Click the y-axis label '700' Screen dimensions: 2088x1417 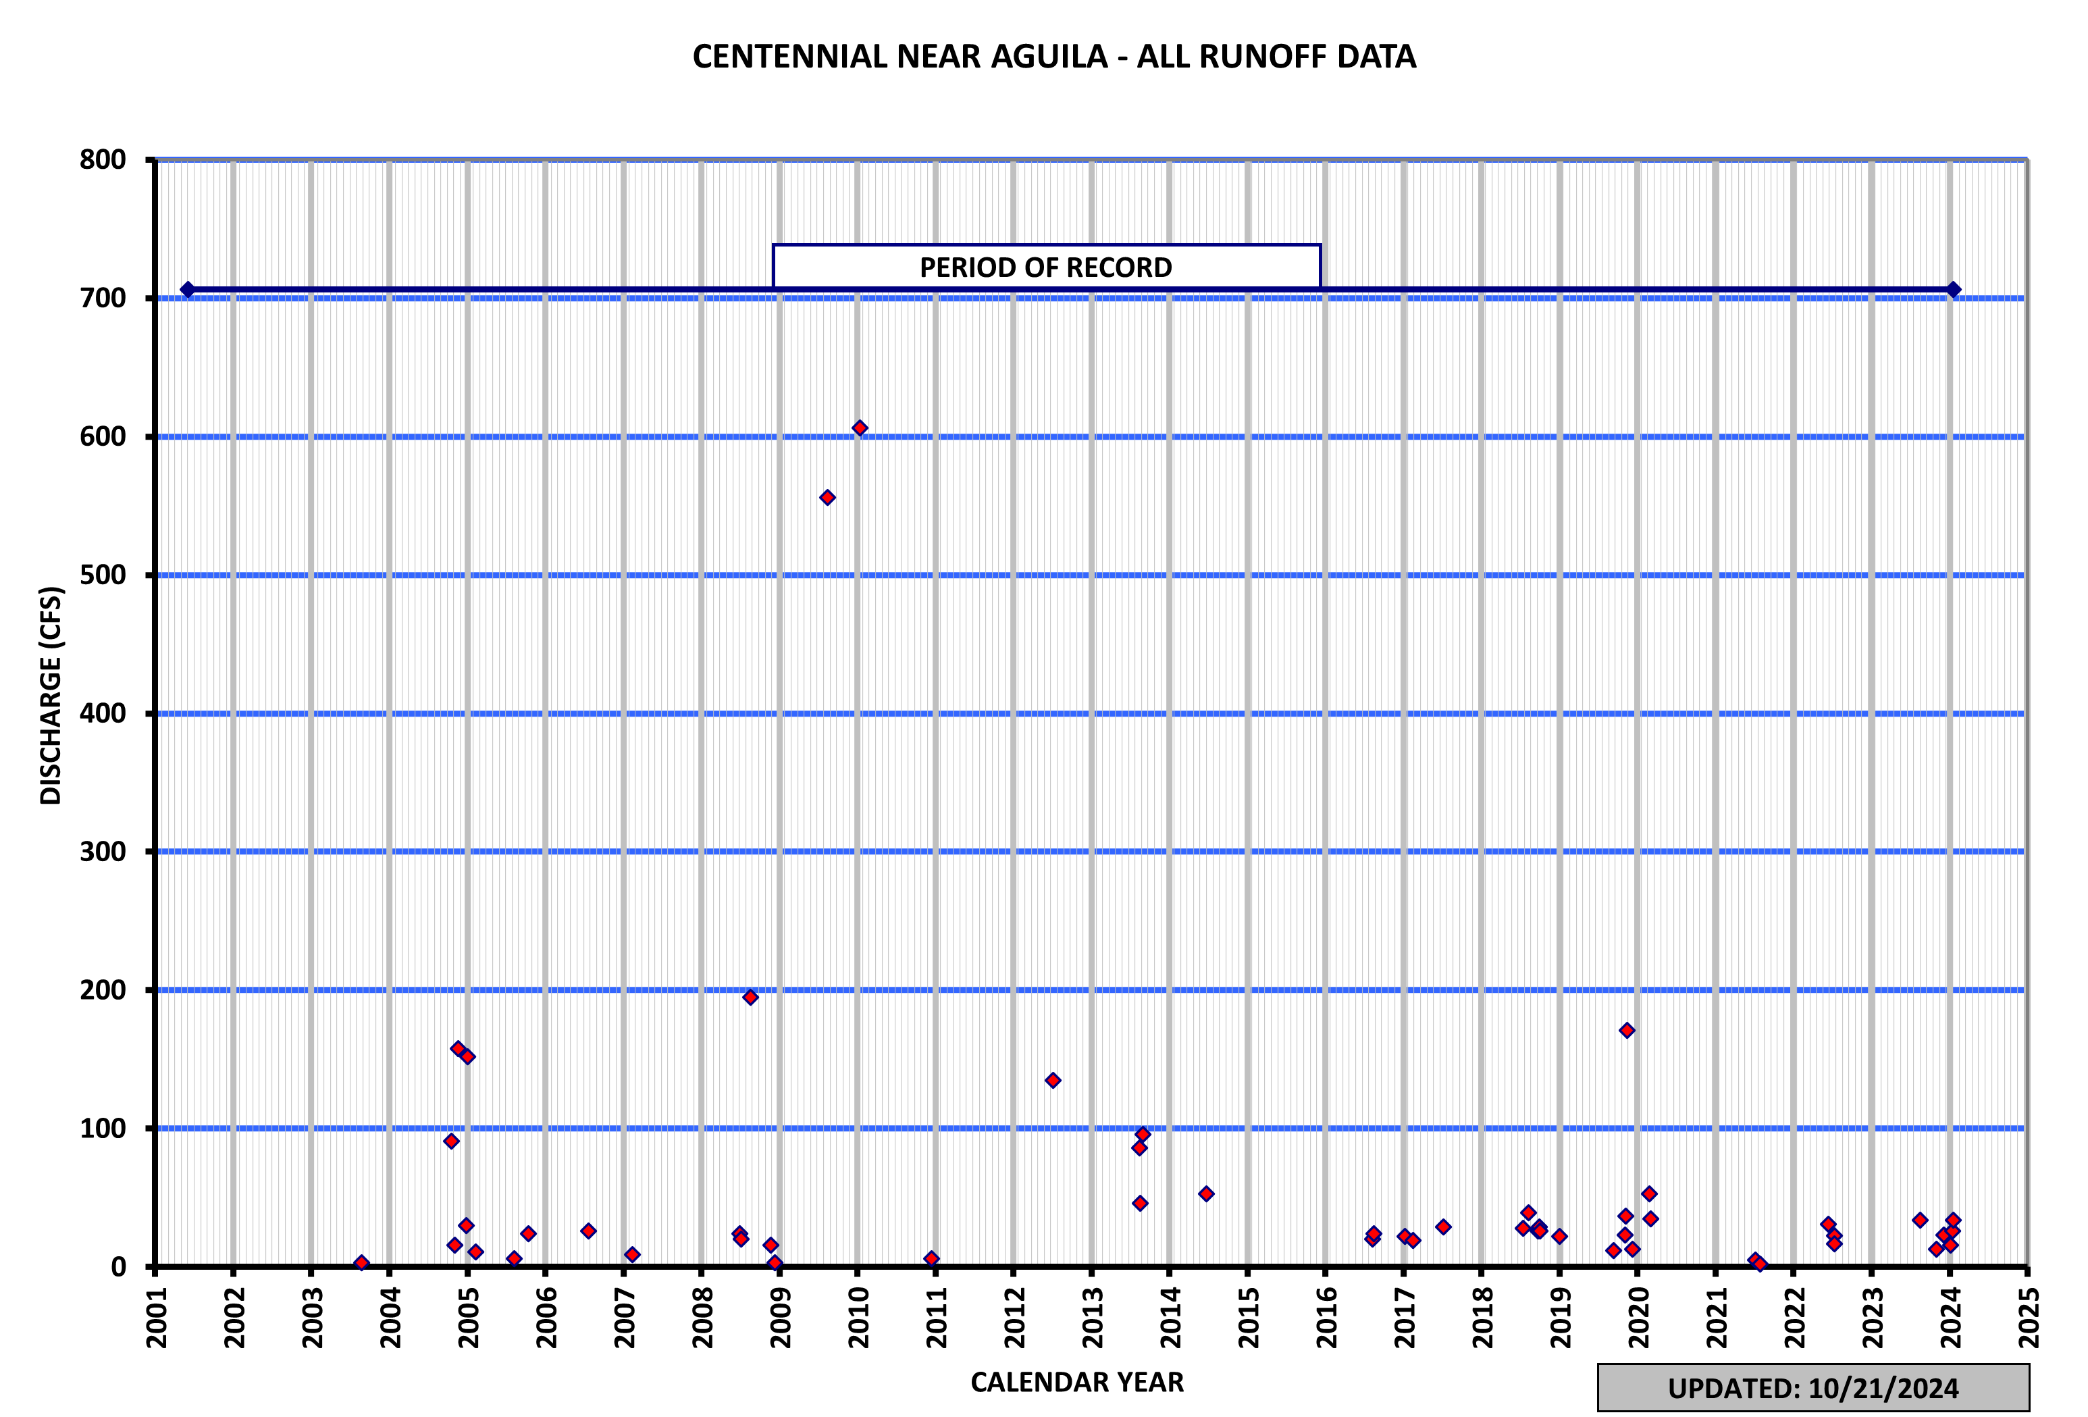click(x=103, y=299)
